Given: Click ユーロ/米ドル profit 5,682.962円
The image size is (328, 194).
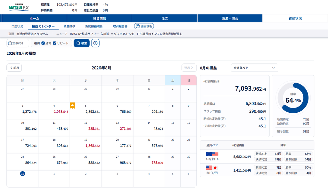Looking at the screenshot, I should coord(242,157).
